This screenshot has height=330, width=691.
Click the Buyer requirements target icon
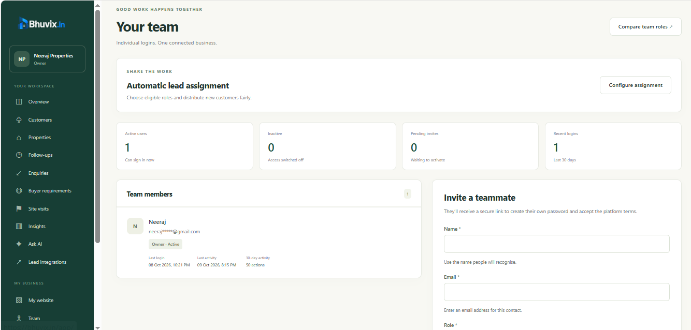(x=19, y=191)
